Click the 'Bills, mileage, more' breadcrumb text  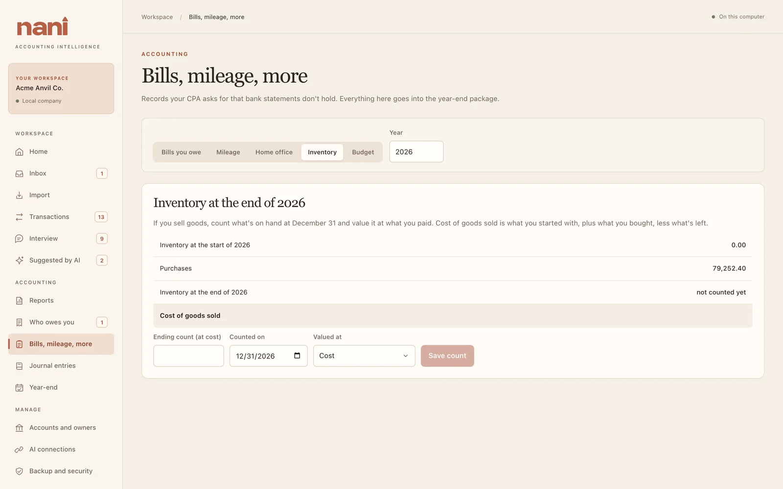tap(217, 17)
